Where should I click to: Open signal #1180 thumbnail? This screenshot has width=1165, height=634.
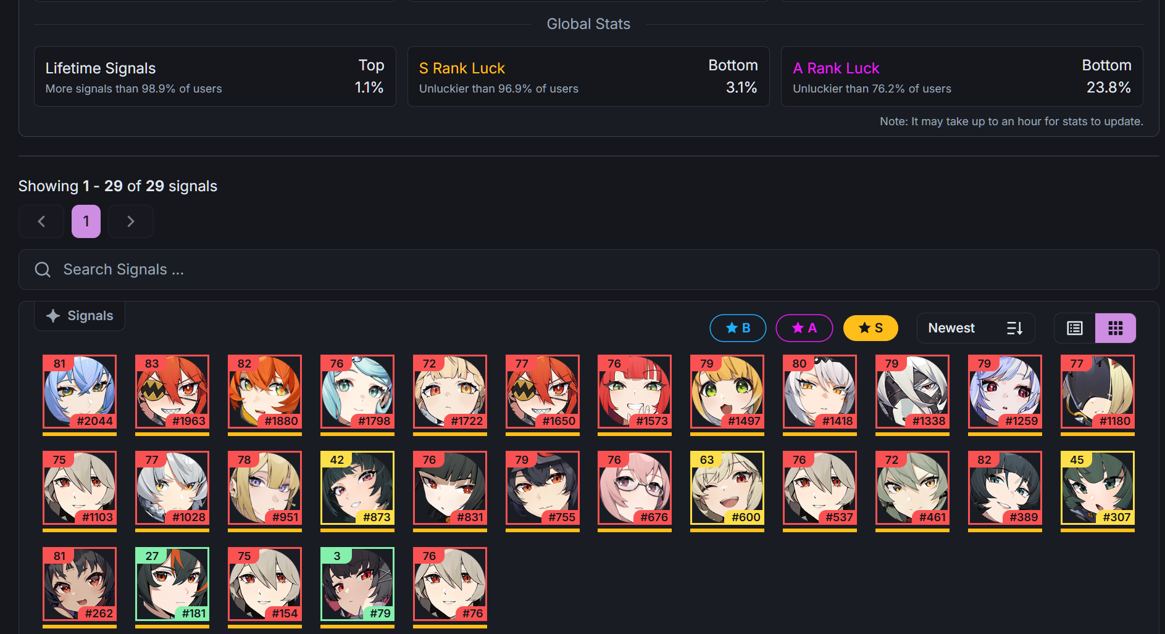(1098, 392)
